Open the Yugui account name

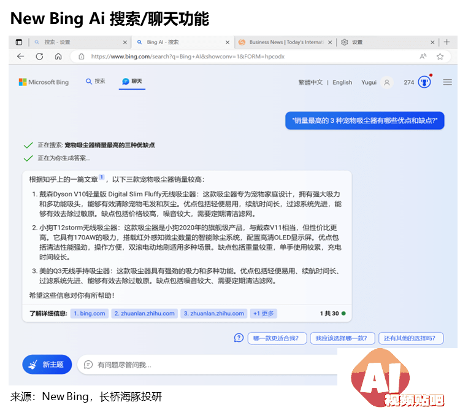[369, 82]
